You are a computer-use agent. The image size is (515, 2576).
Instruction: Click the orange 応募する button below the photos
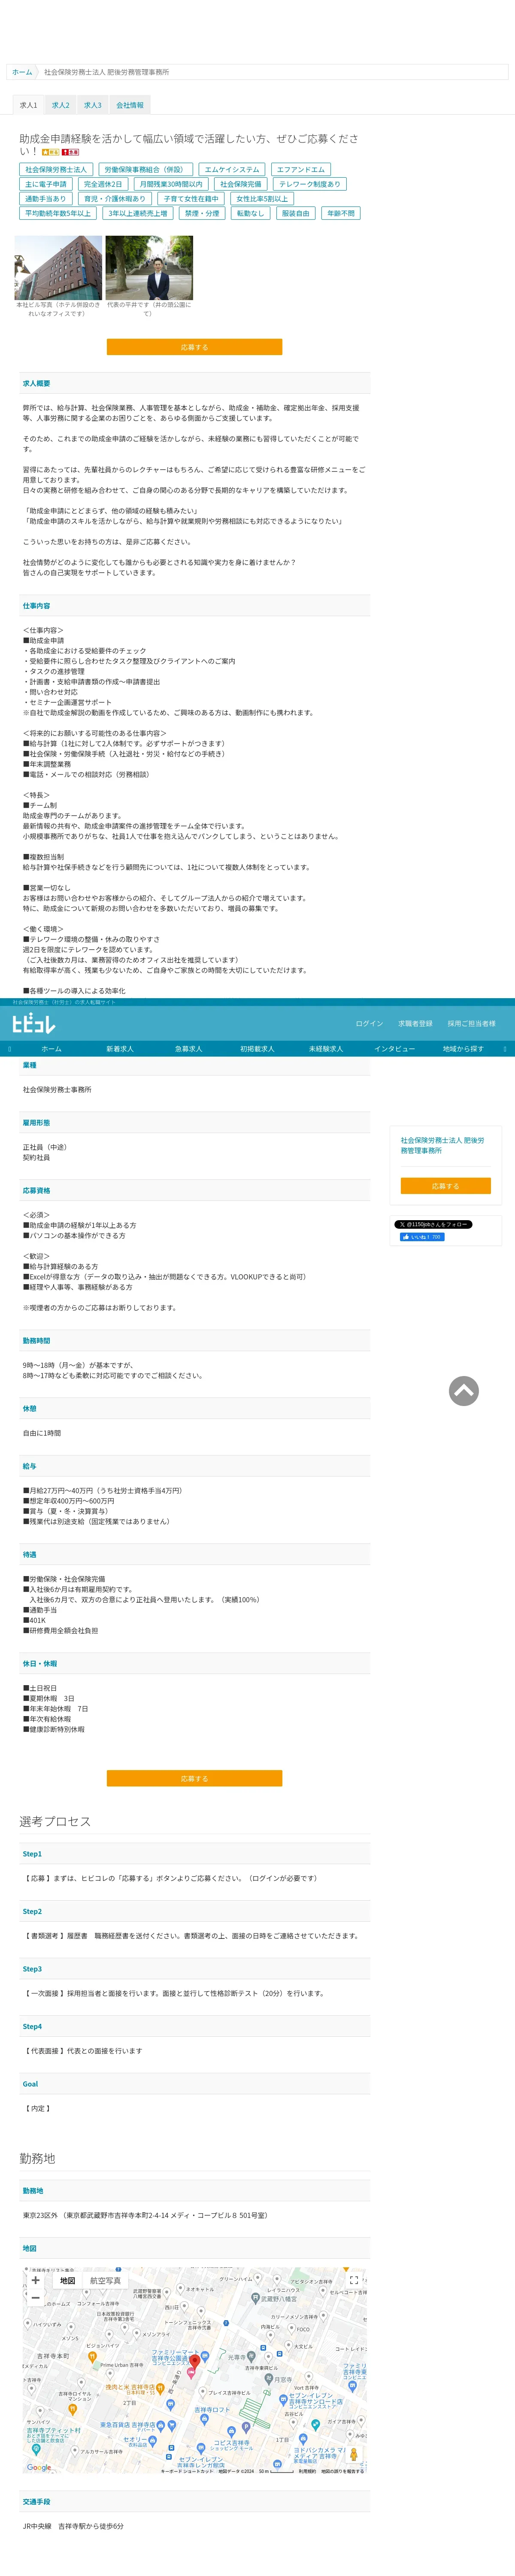pos(194,347)
